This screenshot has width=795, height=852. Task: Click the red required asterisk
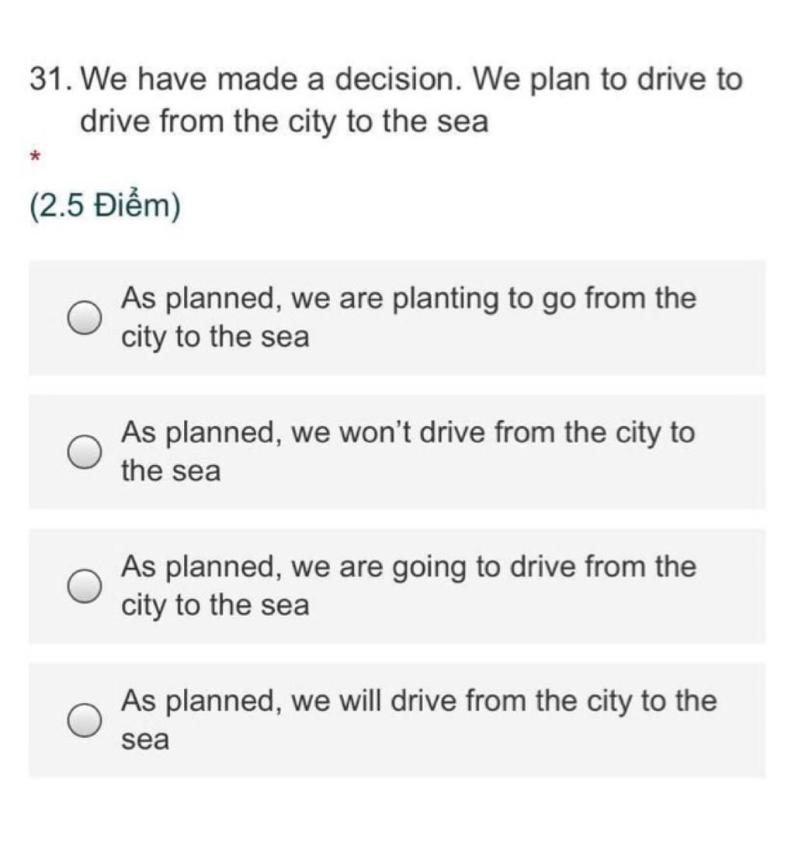coord(35,157)
